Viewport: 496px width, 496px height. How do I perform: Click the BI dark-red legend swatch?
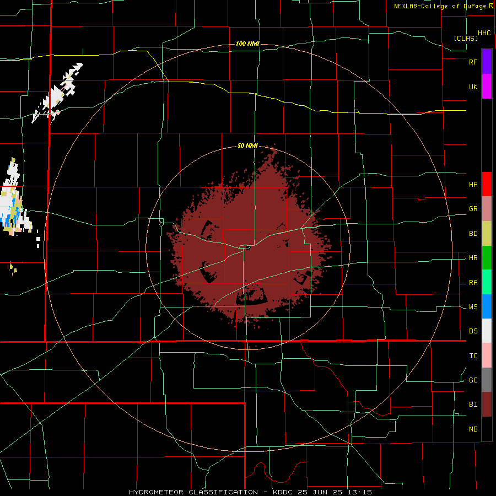click(x=487, y=405)
